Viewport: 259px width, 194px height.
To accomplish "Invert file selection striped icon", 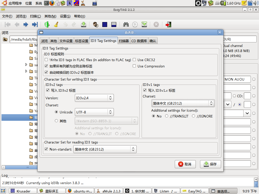I will pyautogui.click(x=114, y=25).
